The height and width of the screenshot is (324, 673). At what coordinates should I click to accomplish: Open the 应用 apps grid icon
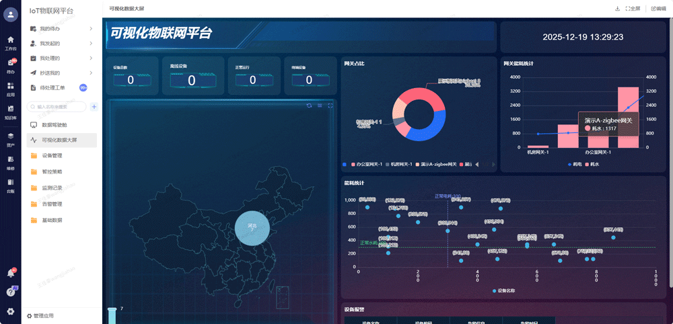10,89
